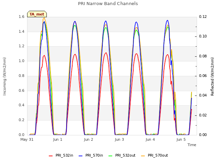Click the 0.12 right axis value
Viewport: 217px width, 162px height.
203,17
